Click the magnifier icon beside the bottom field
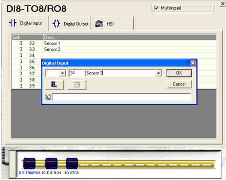The image size is (226, 180). pos(48,97)
